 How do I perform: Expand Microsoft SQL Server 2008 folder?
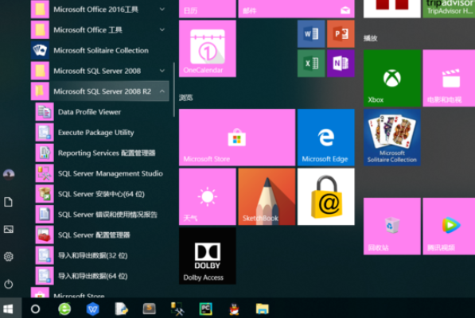click(x=100, y=71)
